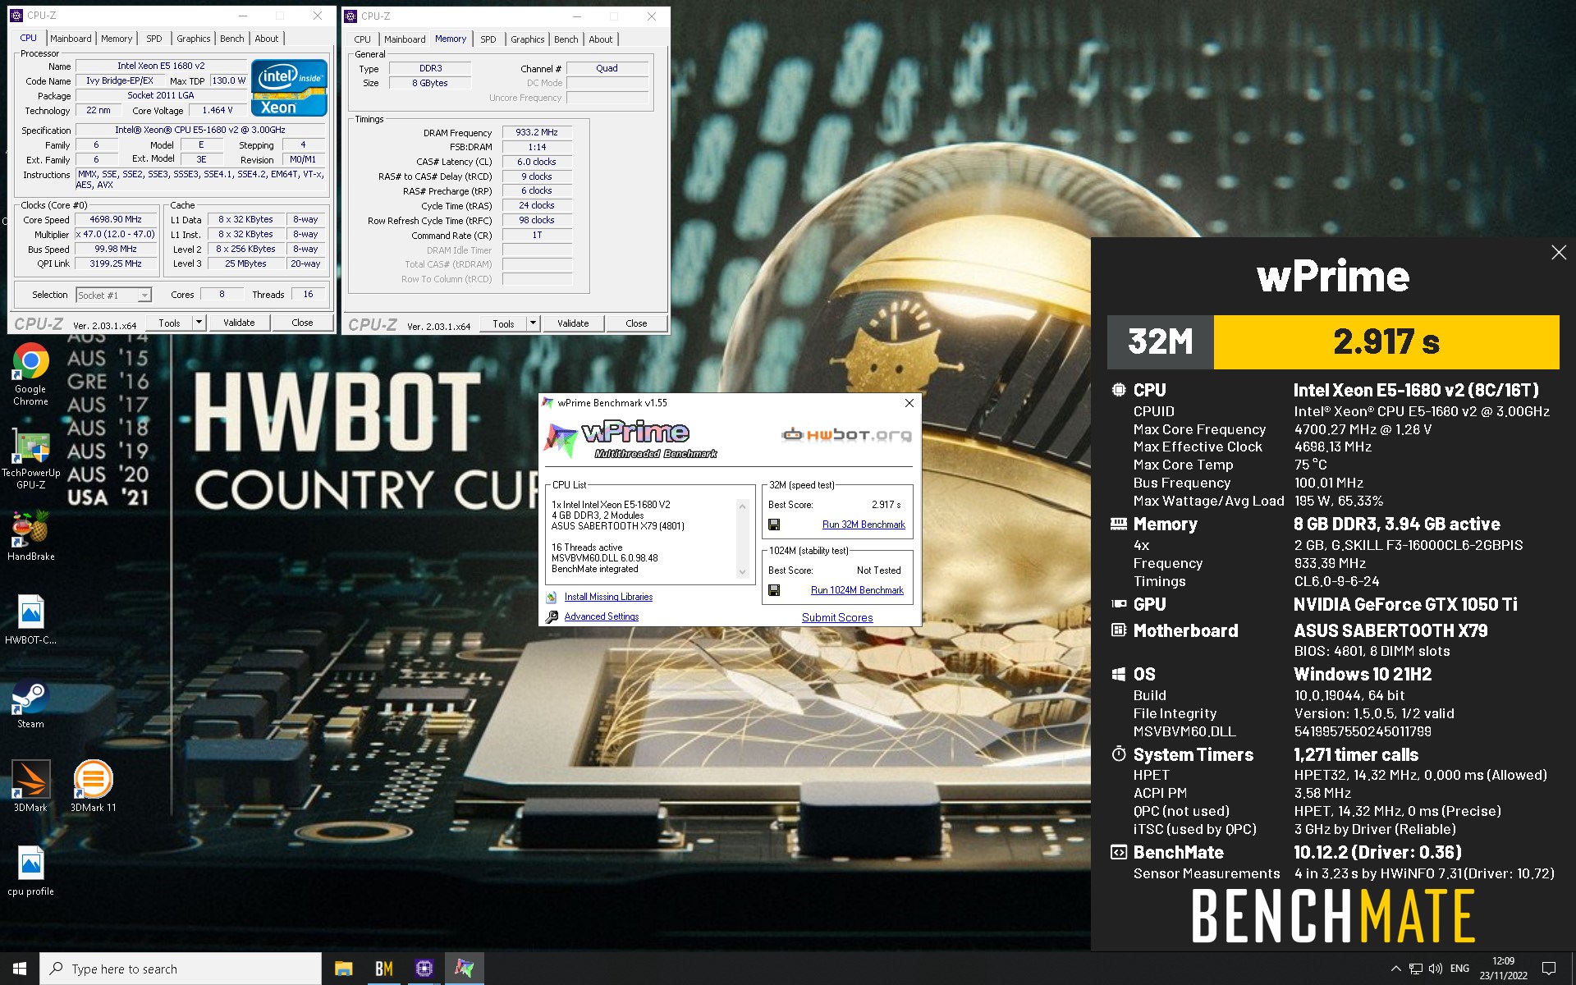This screenshot has height=985, width=1576.
Task: Show hidden system tray icons
Action: click(x=1395, y=969)
